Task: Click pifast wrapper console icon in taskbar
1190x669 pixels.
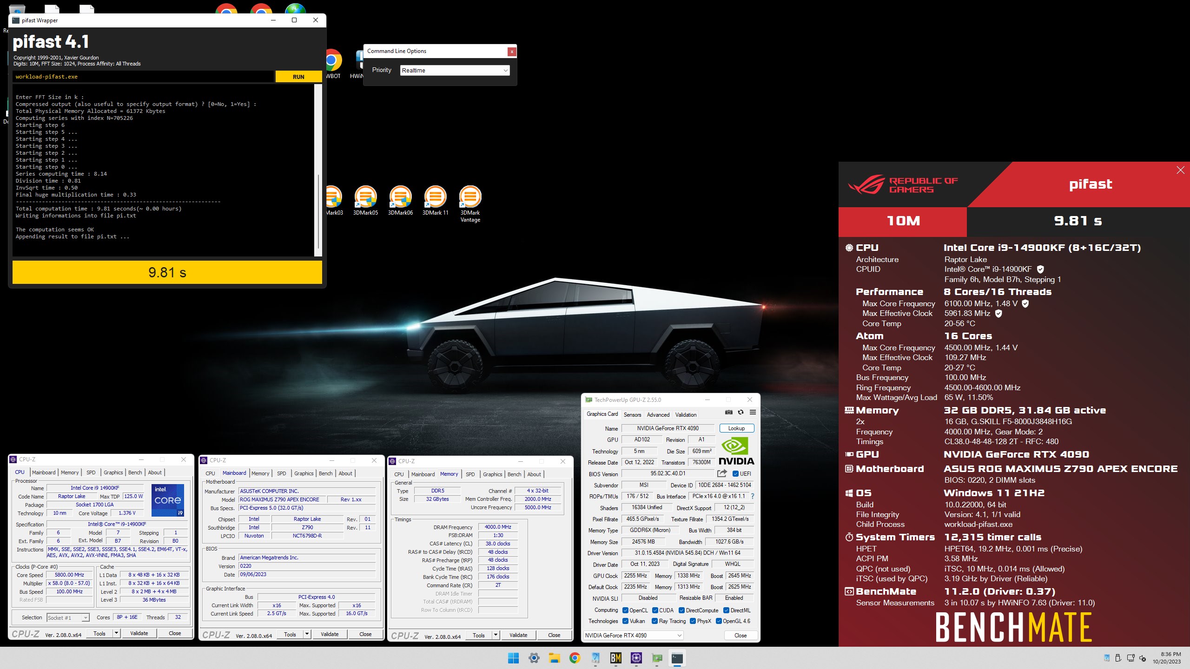Action: [x=677, y=658]
